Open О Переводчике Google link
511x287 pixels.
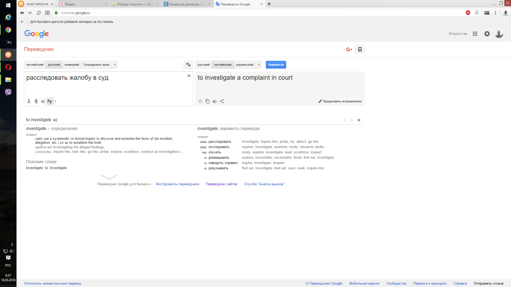click(324, 283)
